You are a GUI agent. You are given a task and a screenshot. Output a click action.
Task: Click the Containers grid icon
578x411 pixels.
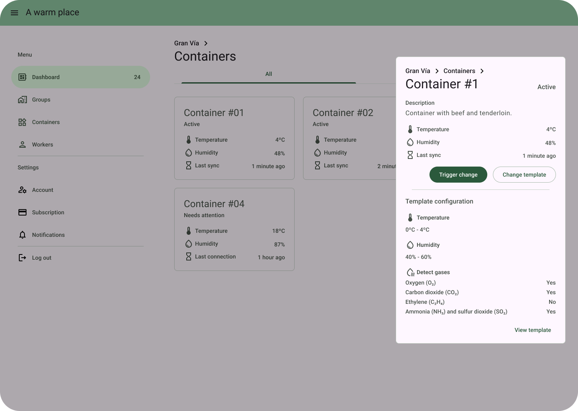coord(22,122)
